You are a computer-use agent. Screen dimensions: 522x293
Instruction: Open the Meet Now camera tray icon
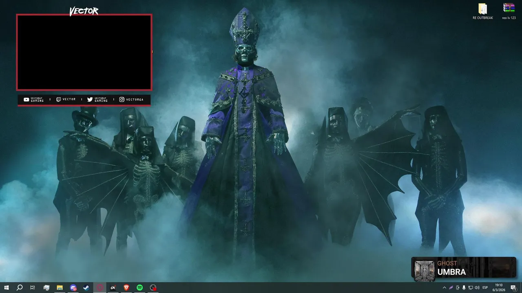(x=458, y=288)
